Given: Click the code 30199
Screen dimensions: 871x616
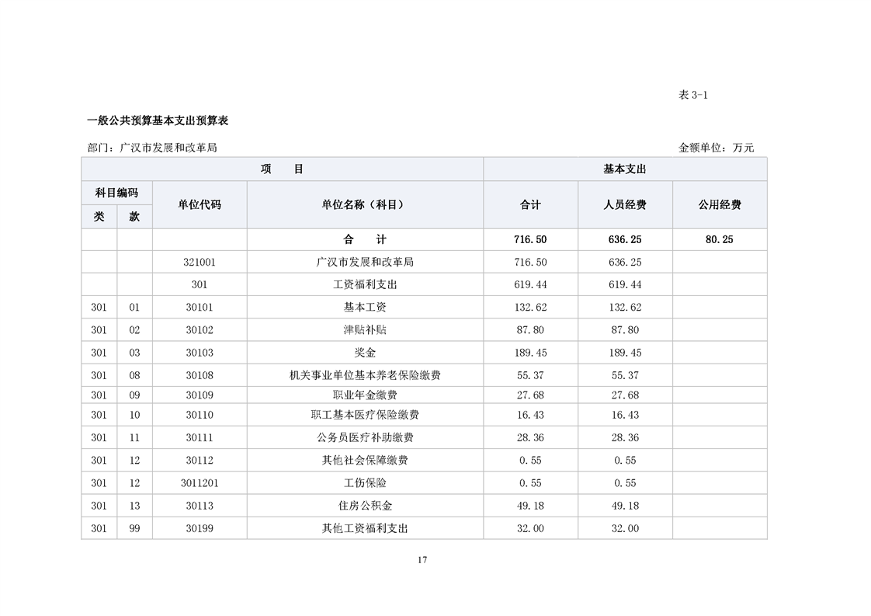Looking at the screenshot, I should [200, 529].
